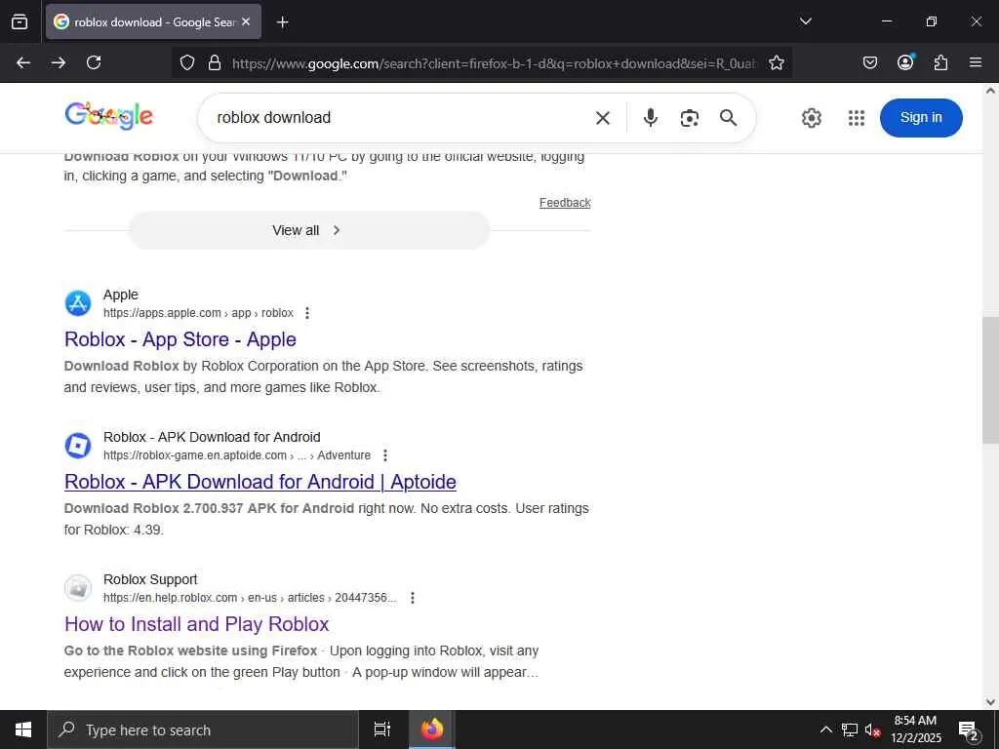Viewport: 999px width, 749px height.
Task: Open options for Apple result
Action: (307, 313)
